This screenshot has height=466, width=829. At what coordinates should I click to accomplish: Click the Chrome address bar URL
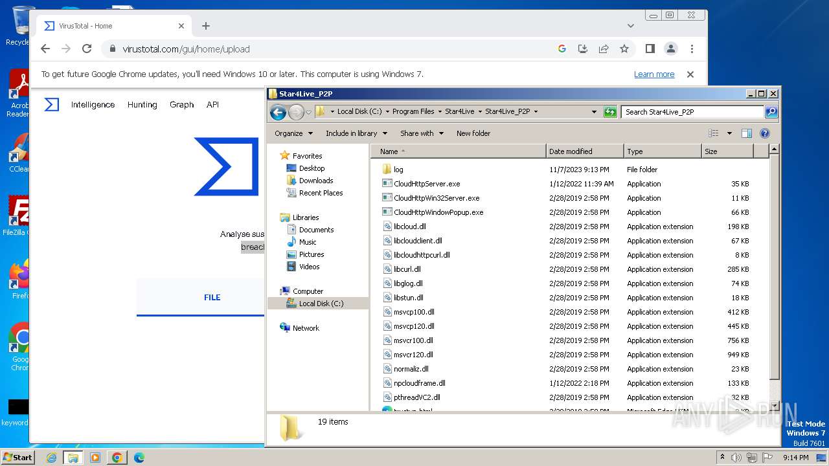(186, 49)
